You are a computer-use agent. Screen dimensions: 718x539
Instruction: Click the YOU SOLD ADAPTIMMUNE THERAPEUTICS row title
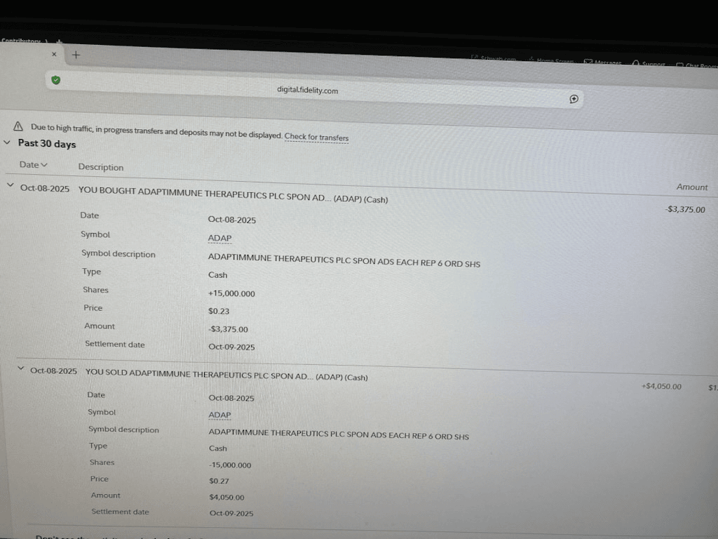tap(226, 375)
